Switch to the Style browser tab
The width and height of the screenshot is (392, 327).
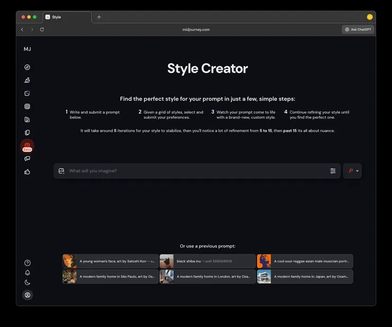[67, 17]
